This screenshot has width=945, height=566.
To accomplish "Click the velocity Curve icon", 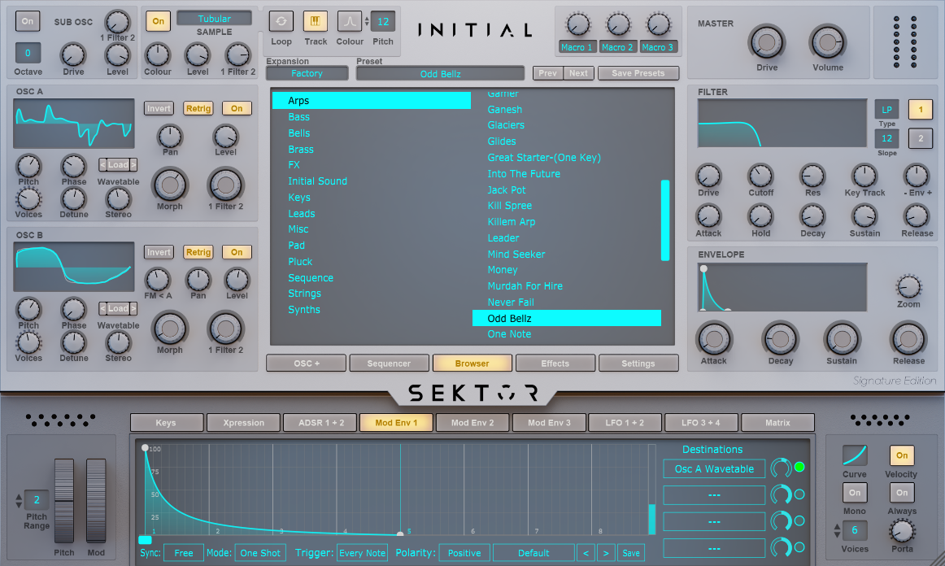I will click(x=855, y=455).
